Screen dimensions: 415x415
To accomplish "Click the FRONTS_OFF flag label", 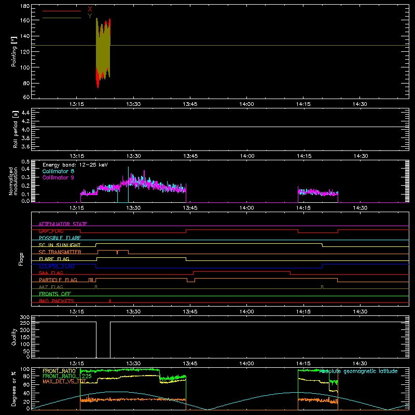I will tap(55, 294).
